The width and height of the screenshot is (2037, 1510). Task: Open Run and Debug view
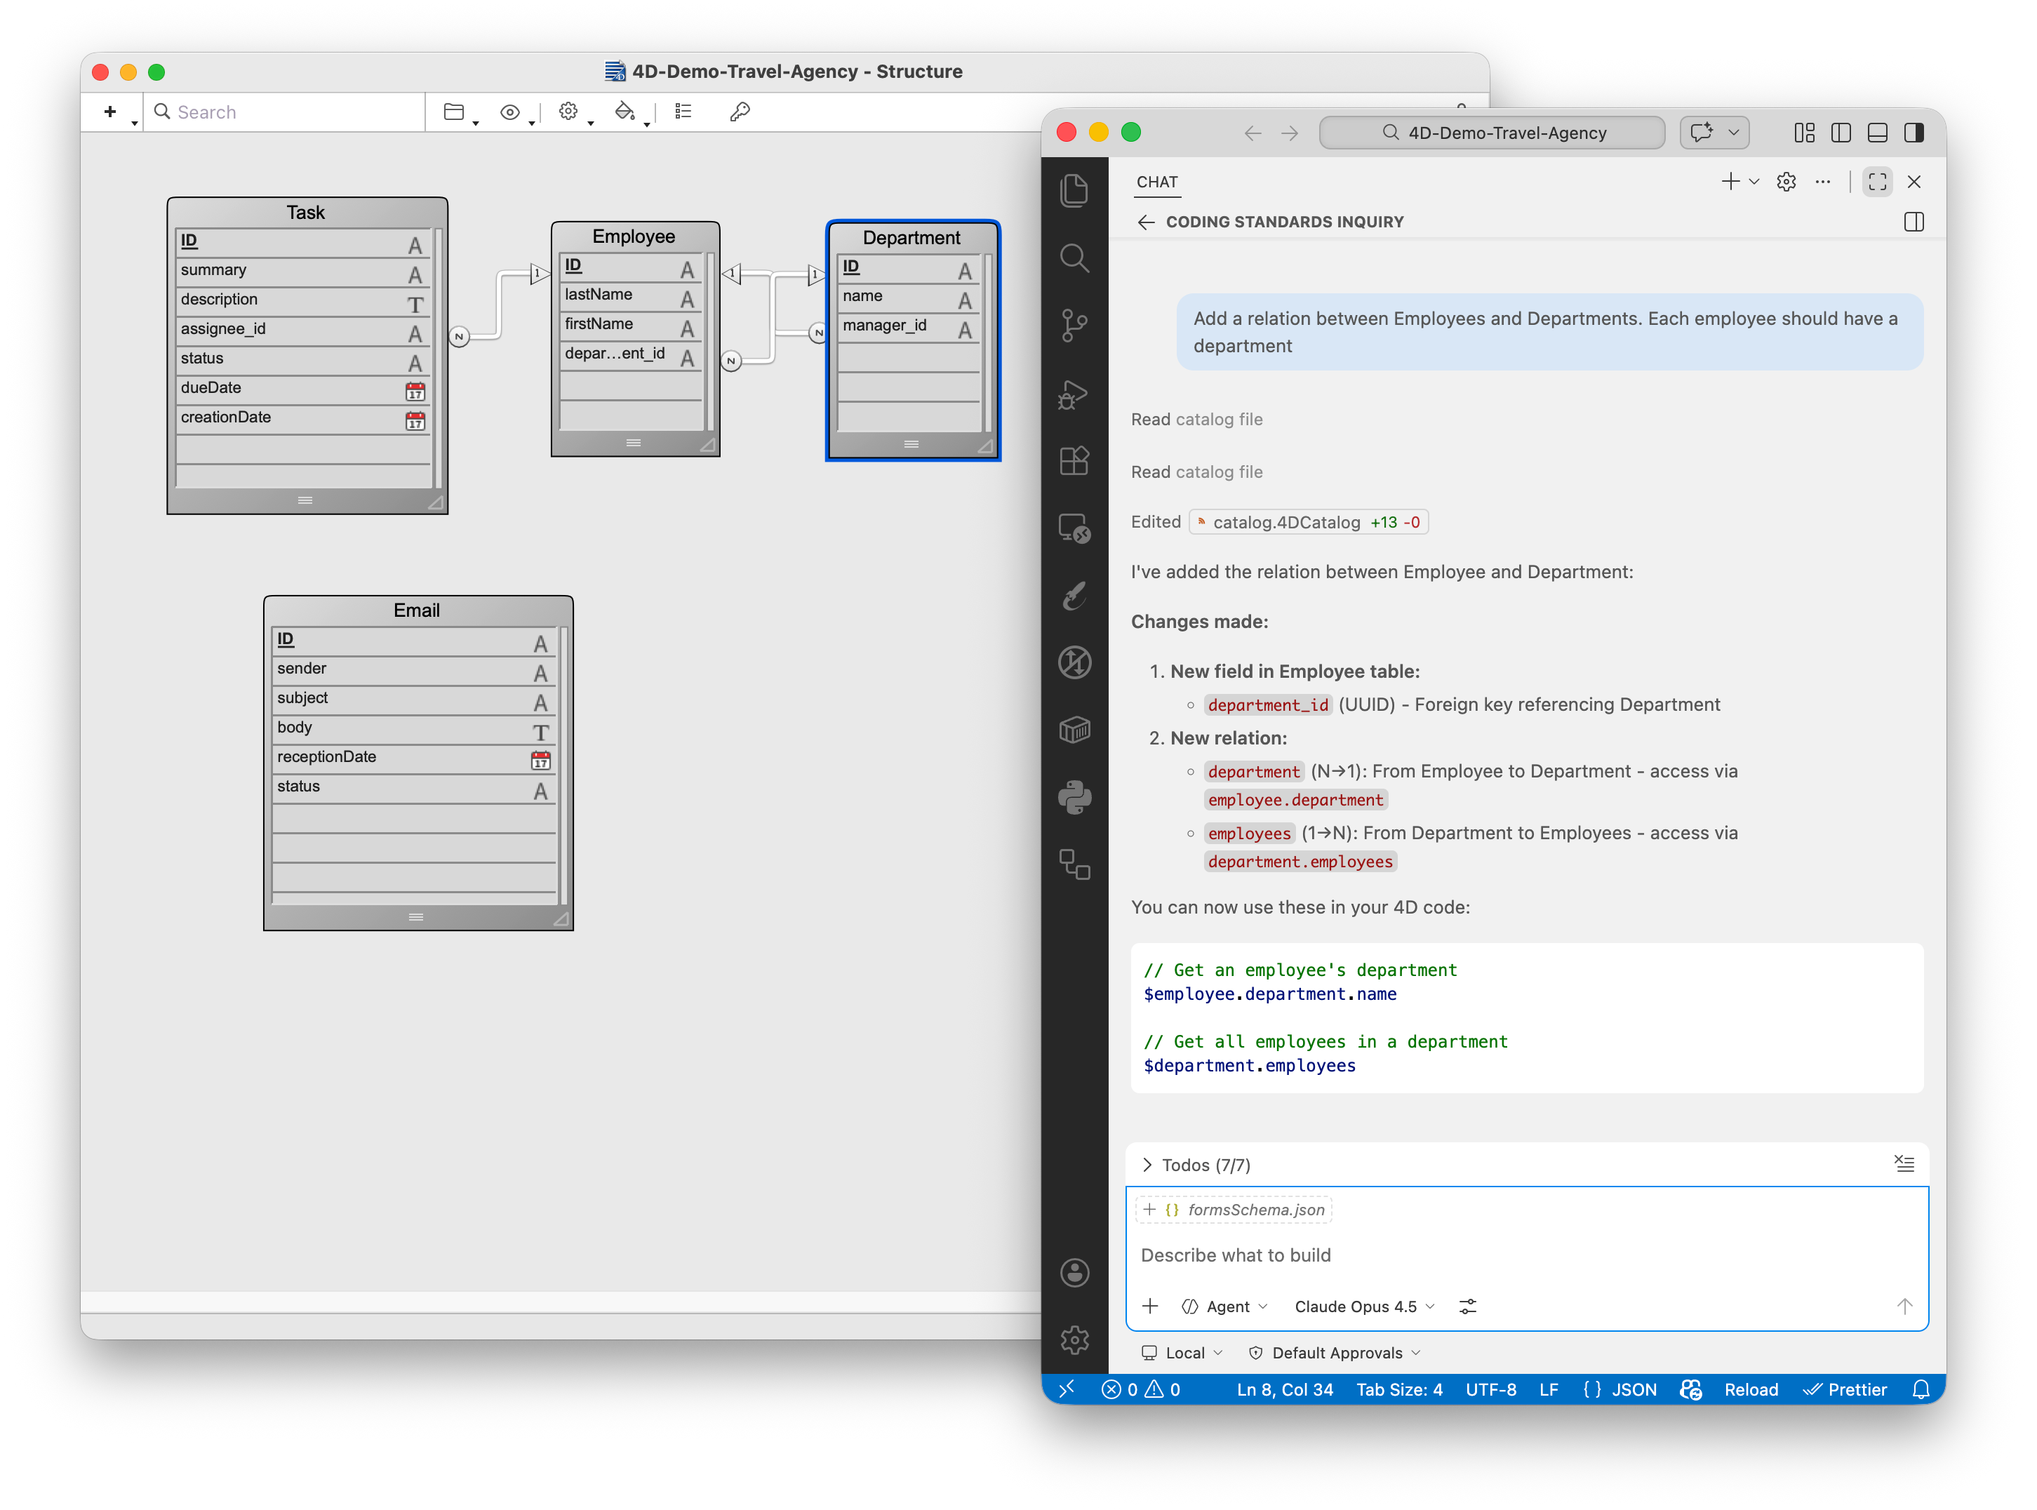pyautogui.click(x=1074, y=394)
